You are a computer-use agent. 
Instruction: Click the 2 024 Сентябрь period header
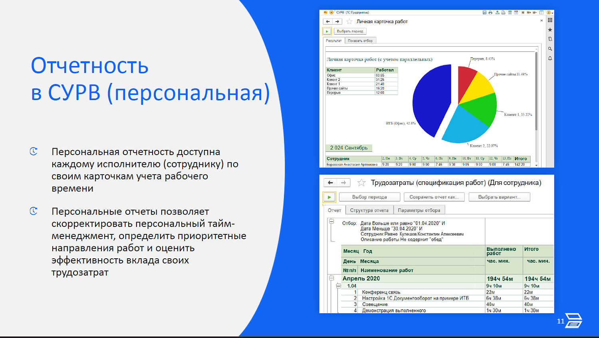(x=349, y=148)
